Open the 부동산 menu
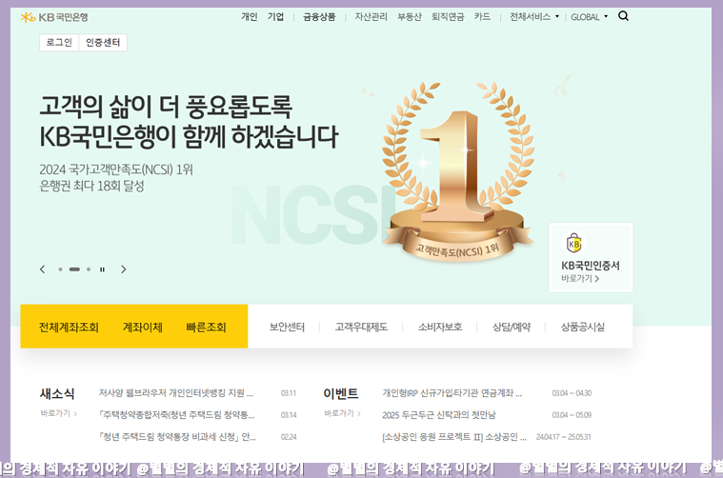Viewport: 723px width, 478px height. pyautogui.click(x=410, y=16)
